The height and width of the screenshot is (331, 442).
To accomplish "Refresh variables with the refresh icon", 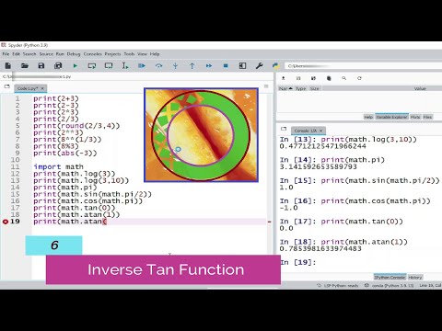I will coord(359,78).
